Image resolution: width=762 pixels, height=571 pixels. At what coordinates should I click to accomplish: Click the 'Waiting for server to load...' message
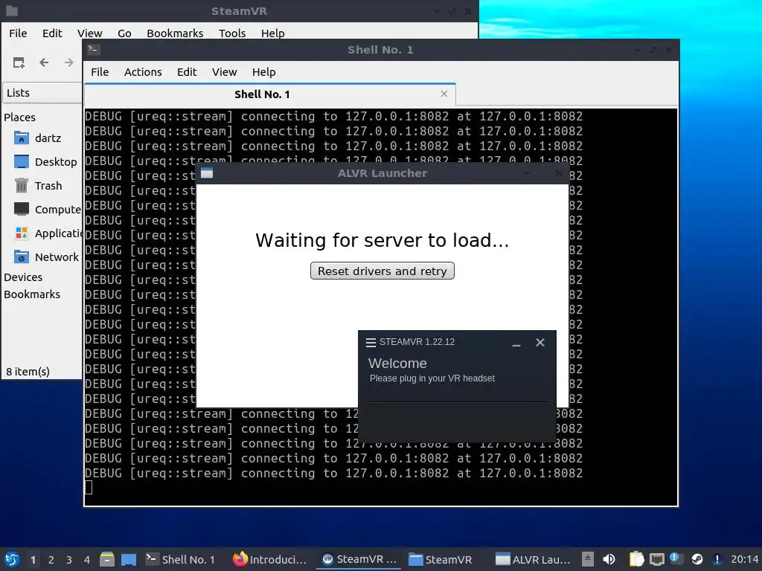pos(382,240)
